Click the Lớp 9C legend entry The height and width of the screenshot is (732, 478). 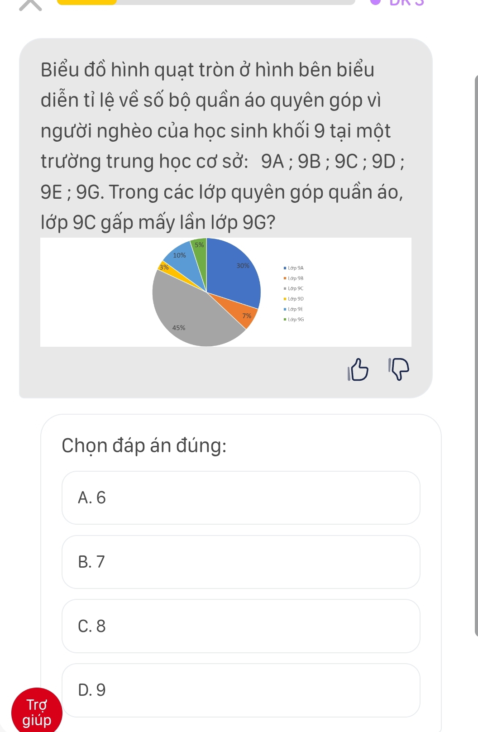point(294,288)
